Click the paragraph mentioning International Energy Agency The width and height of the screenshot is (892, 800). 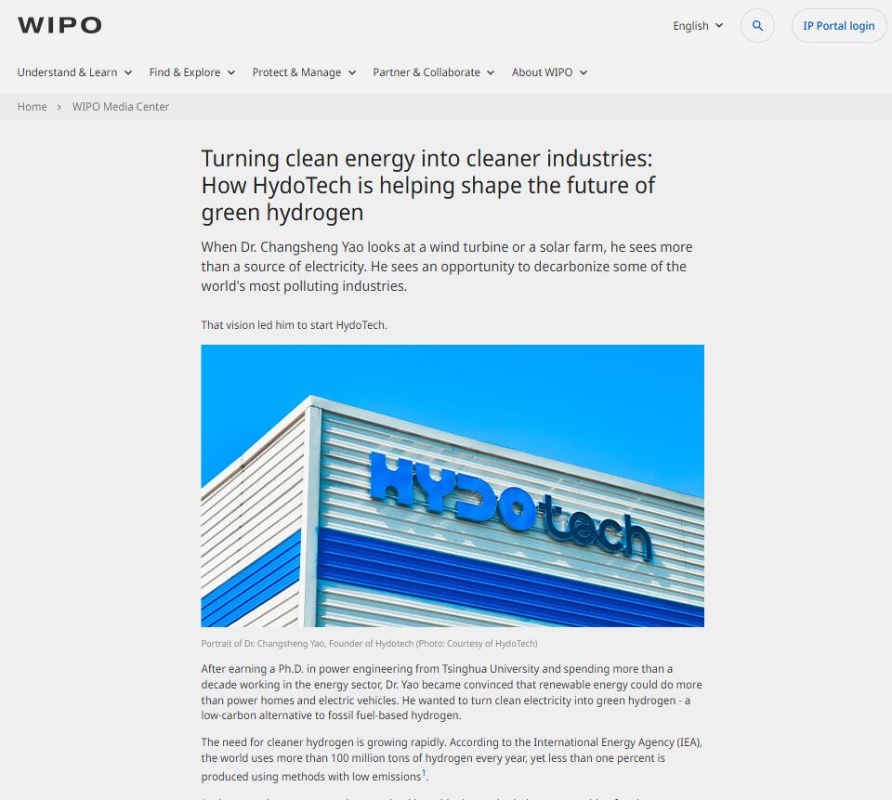[452, 759]
